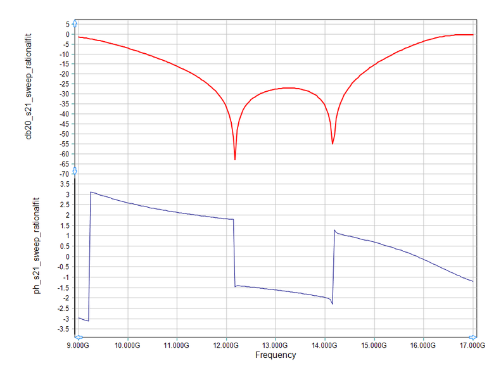501x380 pixels.
Task: Click the -65 tick on the db20 axis
Action: [65, 164]
